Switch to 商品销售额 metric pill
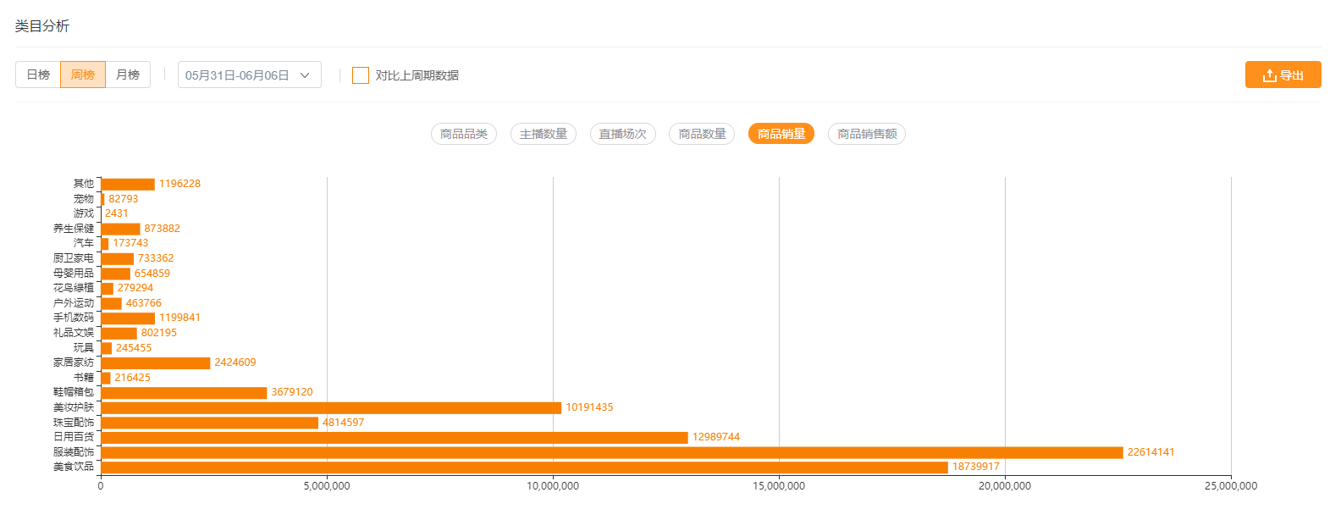The width and height of the screenshot is (1341, 520). click(x=867, y=134)
